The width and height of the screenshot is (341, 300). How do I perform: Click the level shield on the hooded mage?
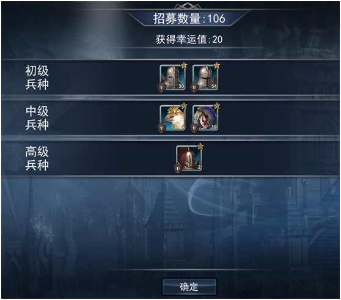[194, 128]
